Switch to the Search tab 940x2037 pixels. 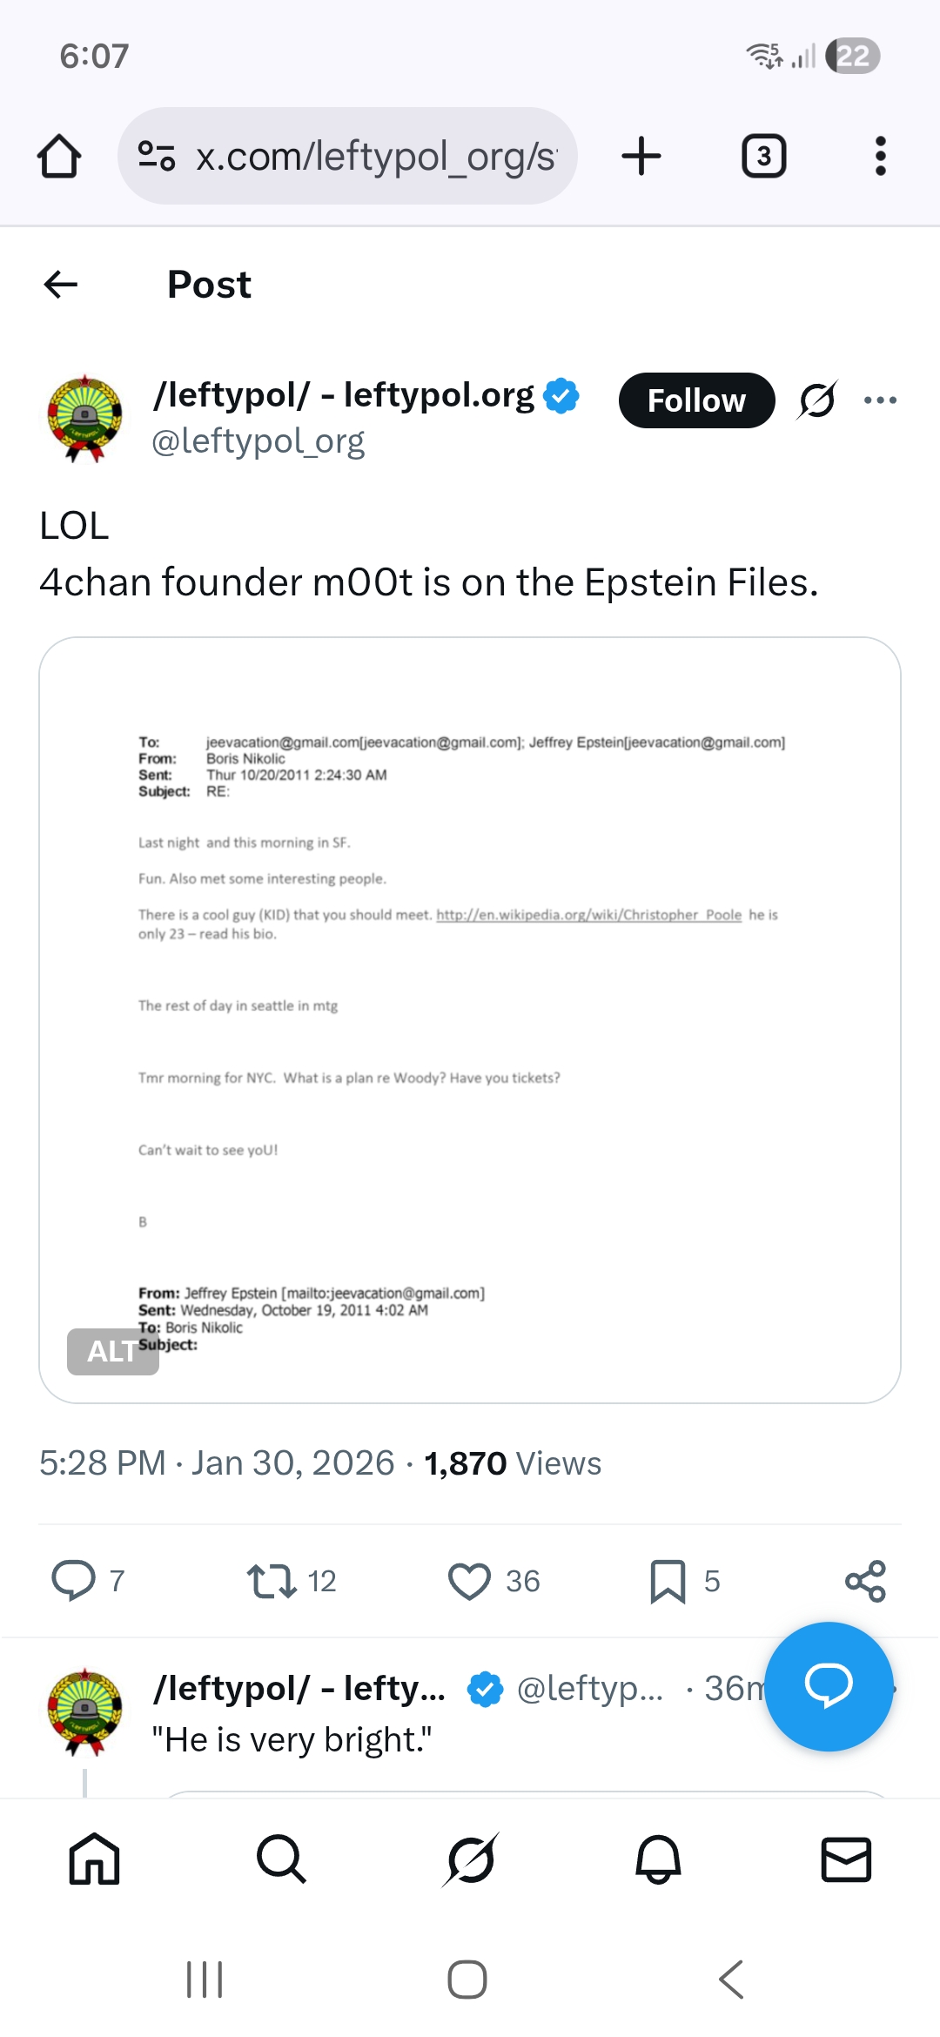coord(281,1859)
